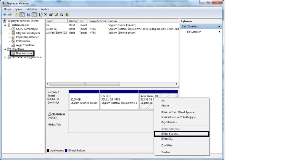Click the open folder toolbar icon

(56, 14)
